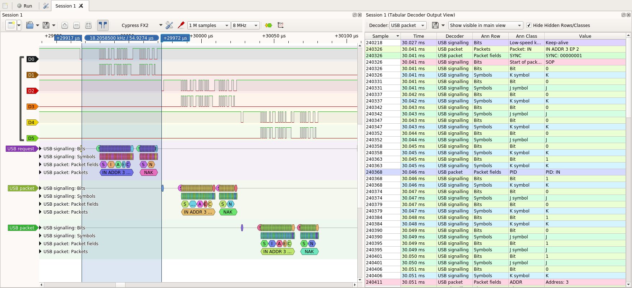Screen dimensions: 632x288
Task: Select the Decoder USB packet combo box
Action: coord(408,25)
